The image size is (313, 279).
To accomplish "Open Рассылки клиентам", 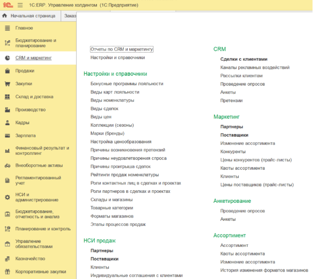I will pos(241,76).
